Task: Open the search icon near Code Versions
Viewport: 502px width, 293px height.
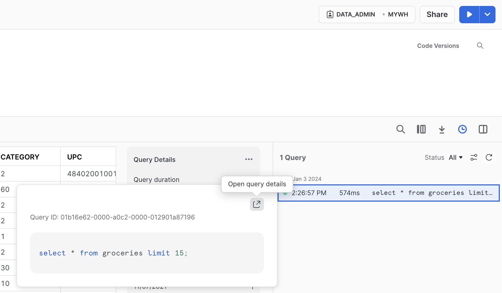Action: click(x=480, y=45)
